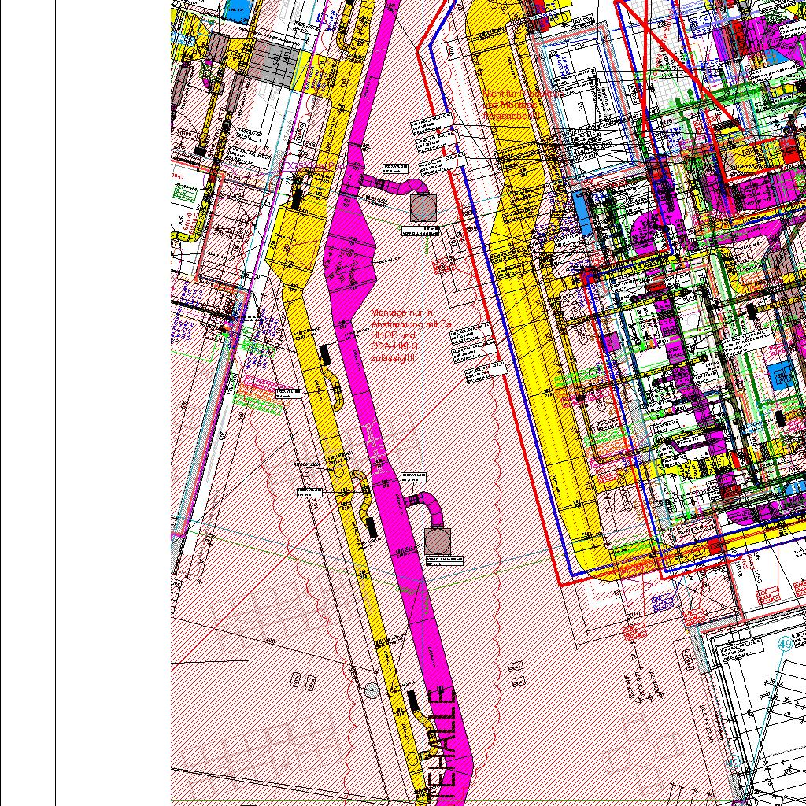Click the cyan axis circle marker 49
The height and width of the screenshot is (806, 806).
[785, 644]
